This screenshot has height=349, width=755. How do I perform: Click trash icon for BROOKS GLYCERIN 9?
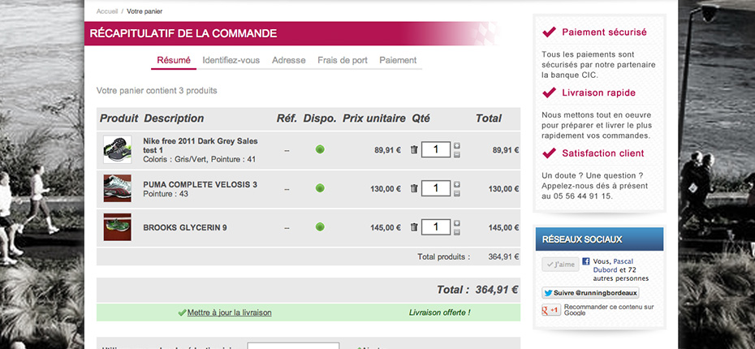coord(414,227)
